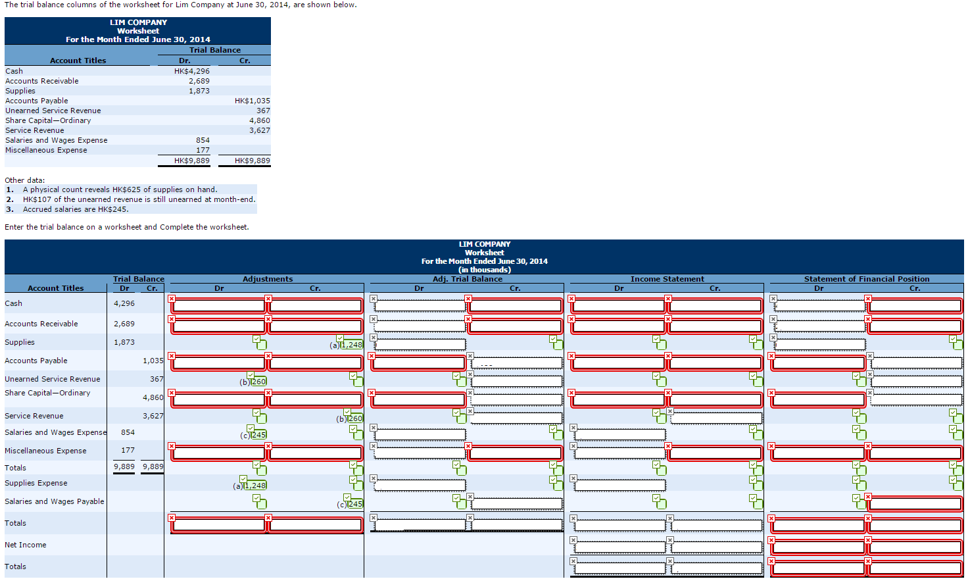Image resolution: width=970 pixels, height=579 pixels.
Task: Select first Totals Adj. Trial Balance Dr field
Action: click(x=420, y=526)
